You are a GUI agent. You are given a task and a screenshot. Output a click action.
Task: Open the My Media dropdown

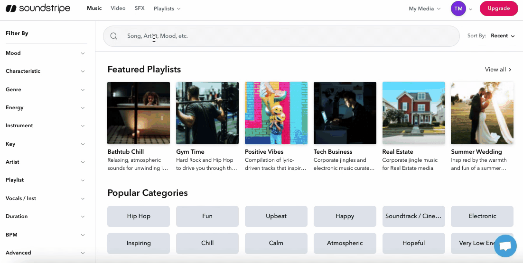tap(424, 9)
